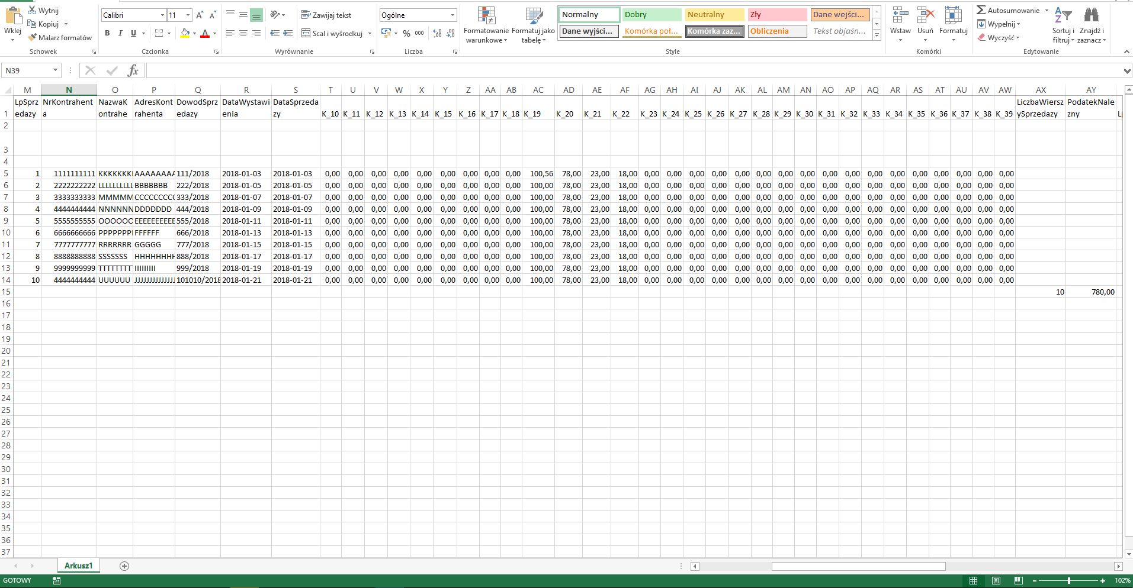Decrease indent icon
Viewport: 1133px width, 588px height.
[275, 33]
